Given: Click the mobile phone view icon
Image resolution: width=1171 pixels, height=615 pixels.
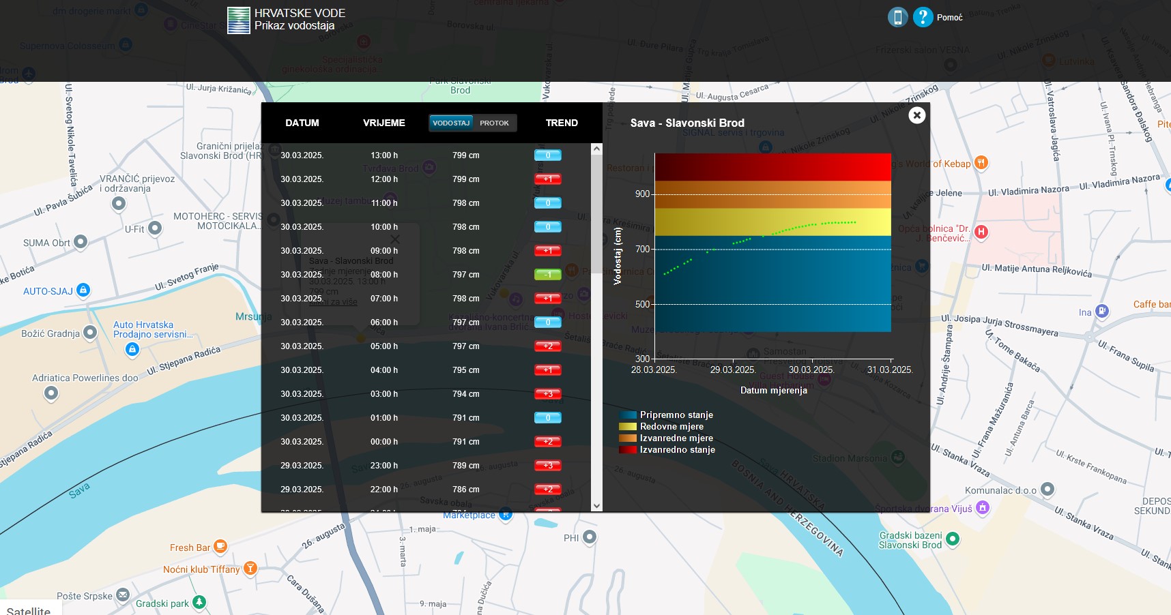Looking at the screenshot, I should pos(897,17).
